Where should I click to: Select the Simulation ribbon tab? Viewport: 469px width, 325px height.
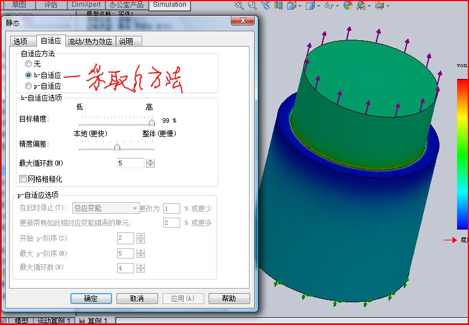(x=169, y=5)
